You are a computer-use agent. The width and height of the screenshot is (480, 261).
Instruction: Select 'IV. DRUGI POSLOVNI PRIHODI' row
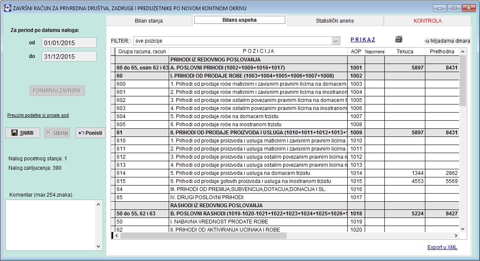pos(258,197)
